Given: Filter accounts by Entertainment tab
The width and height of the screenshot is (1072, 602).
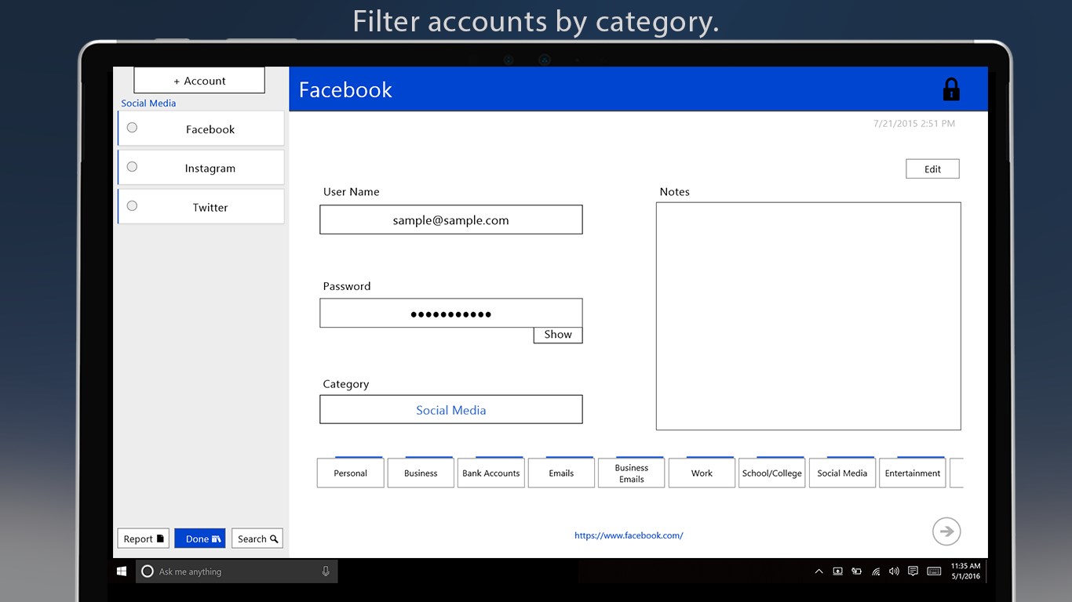Looking at the screenshot, I should click(x=913, y=473).
